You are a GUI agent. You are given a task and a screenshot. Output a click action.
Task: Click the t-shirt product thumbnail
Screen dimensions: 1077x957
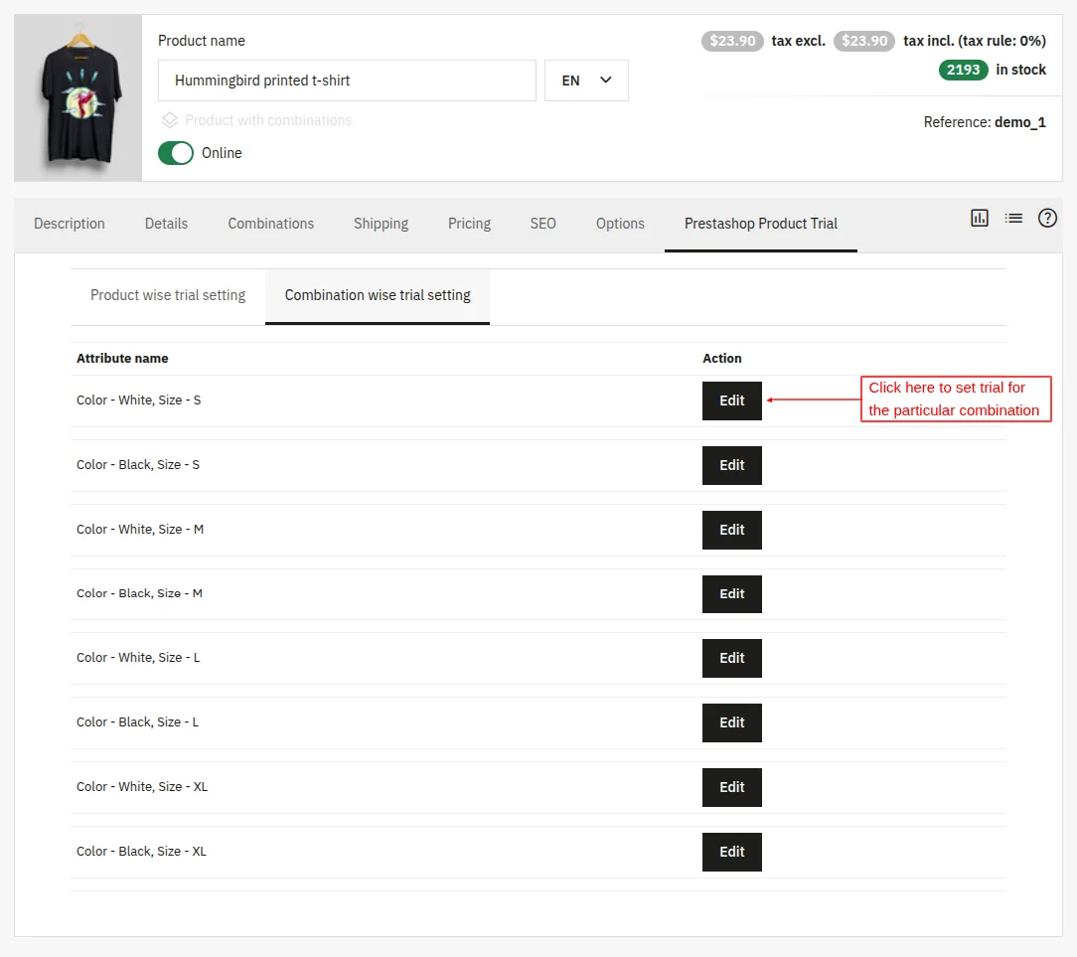pos(78,98)
